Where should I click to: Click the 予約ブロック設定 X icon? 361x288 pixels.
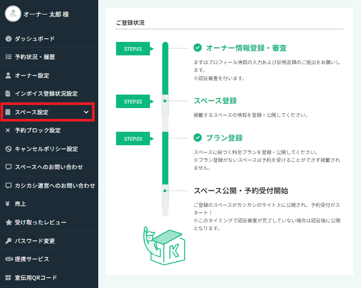[x=8, y=130]
